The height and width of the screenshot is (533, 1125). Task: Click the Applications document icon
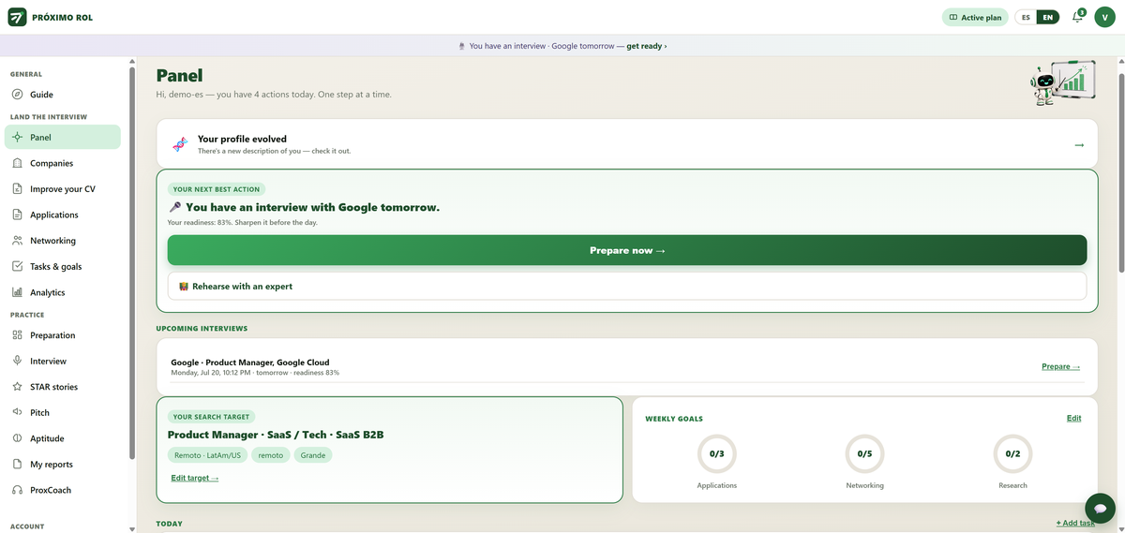[x=18, y=215]
